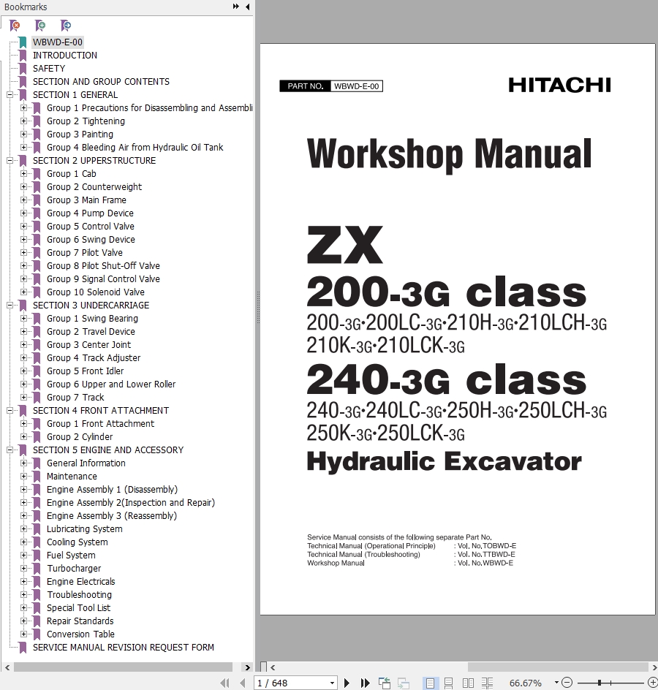Open Cooling System bookmark
This screenshot has width=658, height=690.
(x=77, y=542)
